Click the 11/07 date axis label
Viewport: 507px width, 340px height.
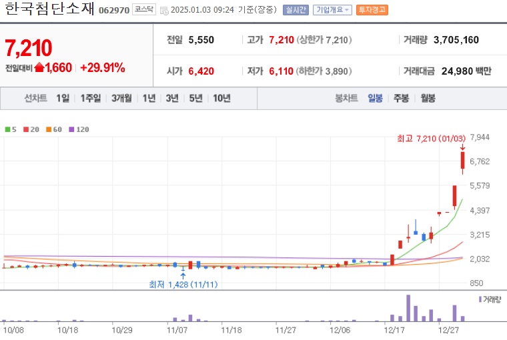(x=177, y=330)
